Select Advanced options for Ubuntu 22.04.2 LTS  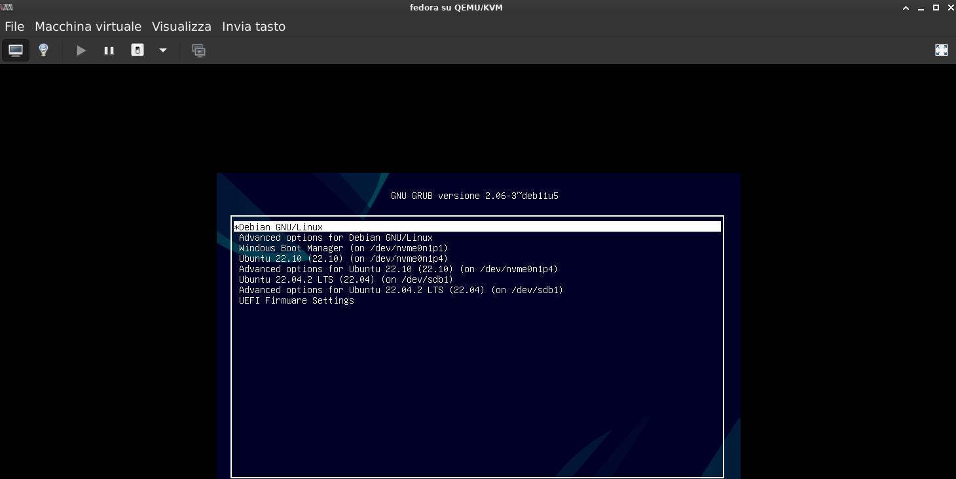pos(401,290)
